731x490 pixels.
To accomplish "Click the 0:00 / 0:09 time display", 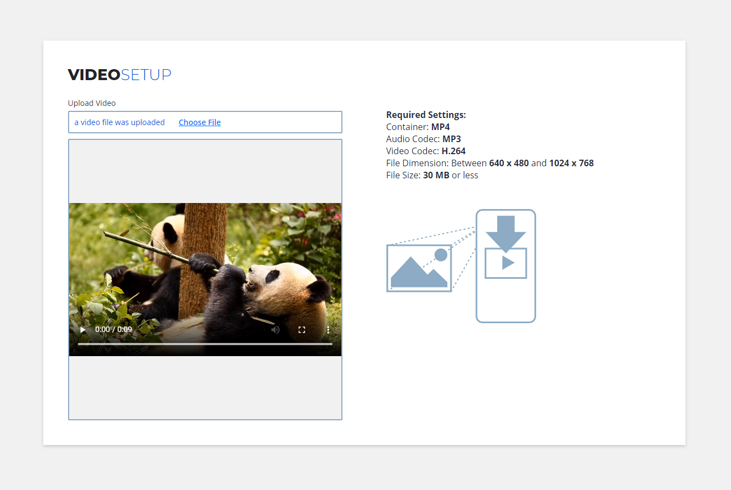I will click(x=114, y=330).
